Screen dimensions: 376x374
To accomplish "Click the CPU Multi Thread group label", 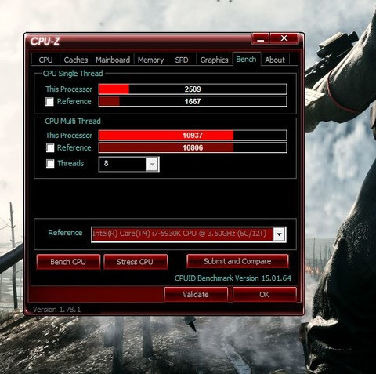I will click(73, 121).
